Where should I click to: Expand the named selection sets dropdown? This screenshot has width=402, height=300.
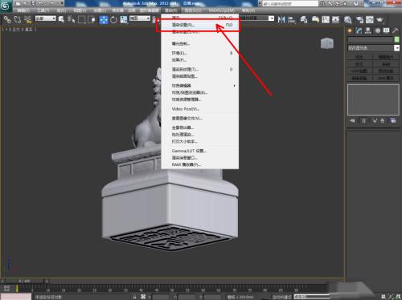coord(256,18)
